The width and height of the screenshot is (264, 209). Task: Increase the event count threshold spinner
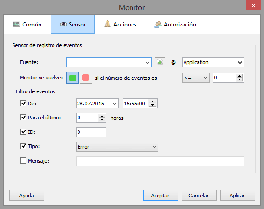pyautogui.click(x=239, y=76)
